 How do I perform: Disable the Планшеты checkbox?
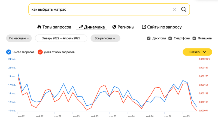coord(194,38)
